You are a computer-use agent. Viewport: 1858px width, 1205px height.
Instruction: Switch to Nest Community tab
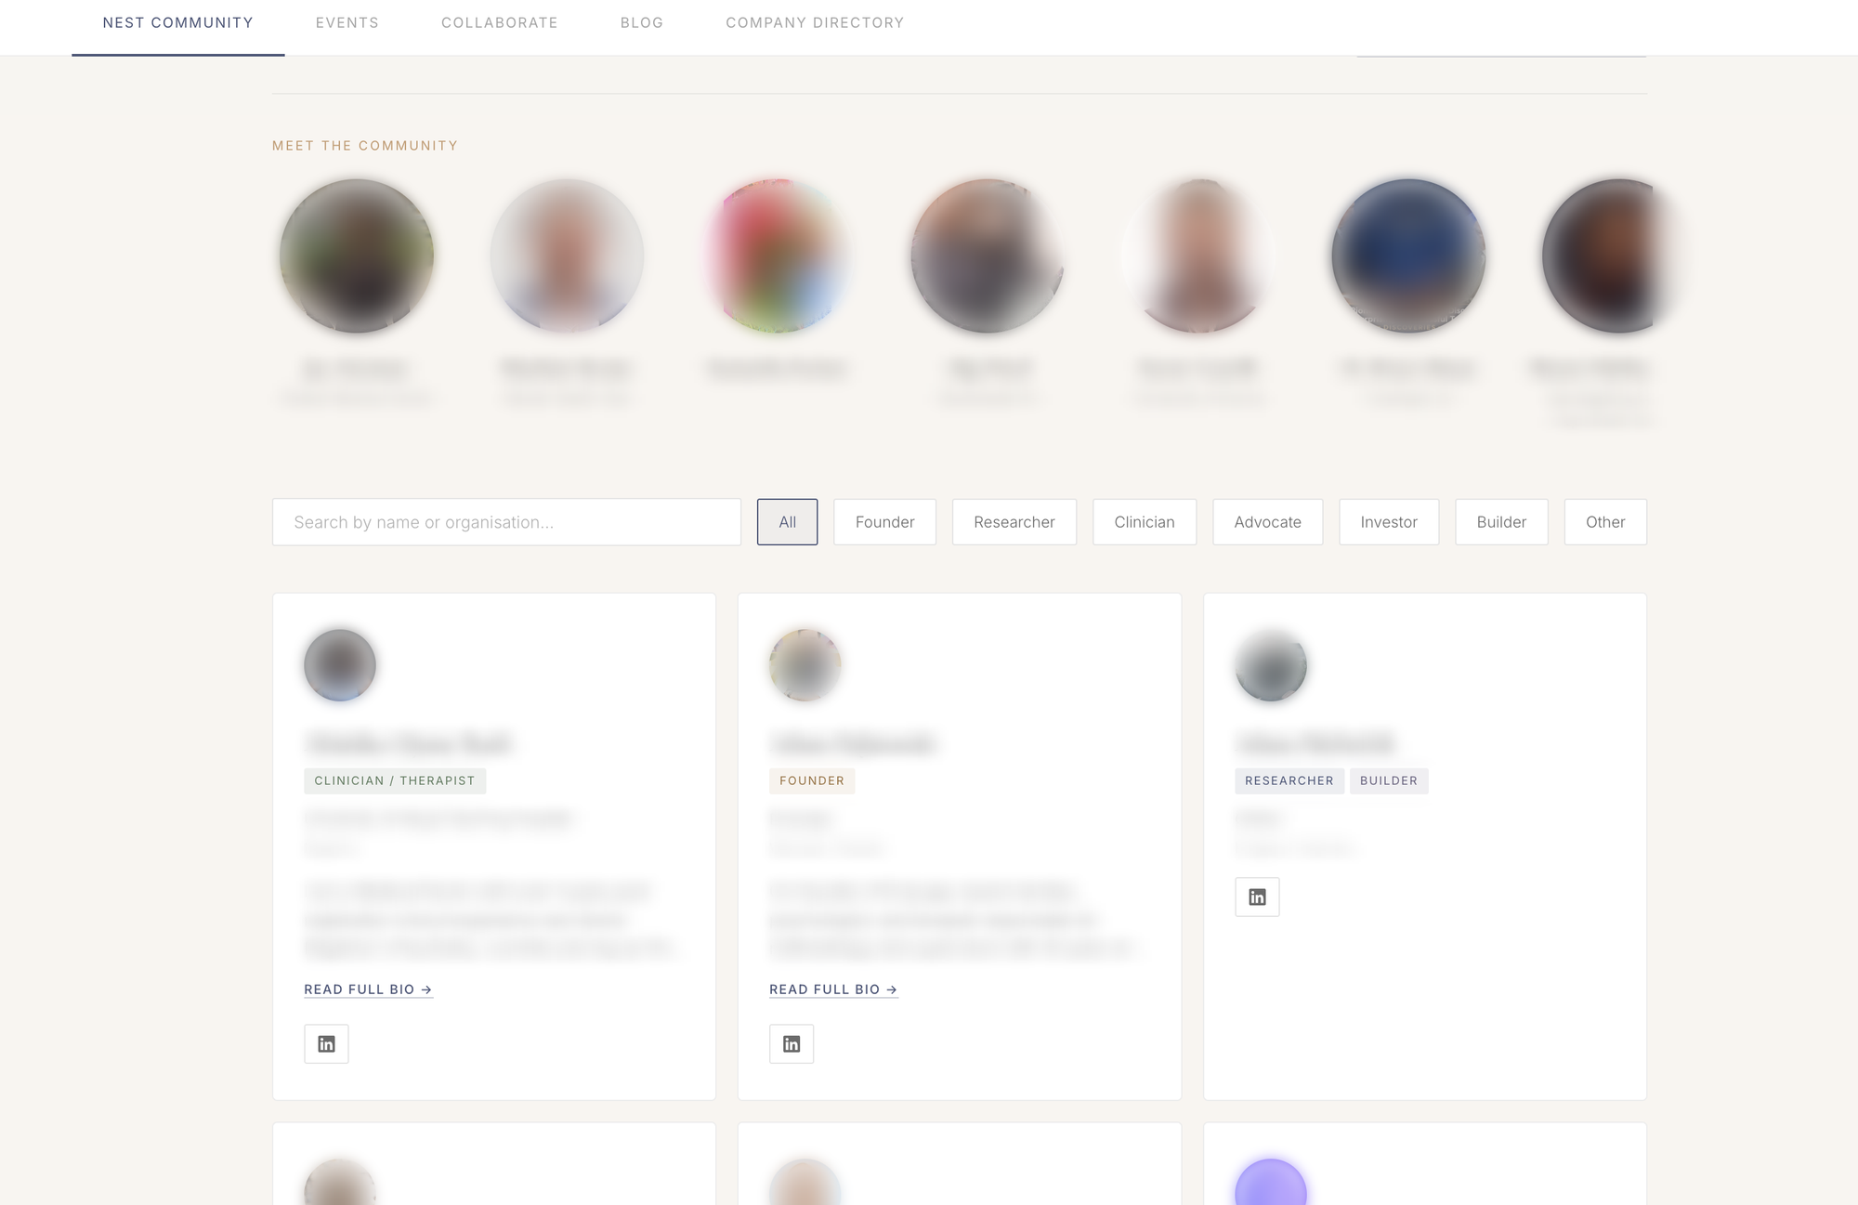[x=178, y=23]
